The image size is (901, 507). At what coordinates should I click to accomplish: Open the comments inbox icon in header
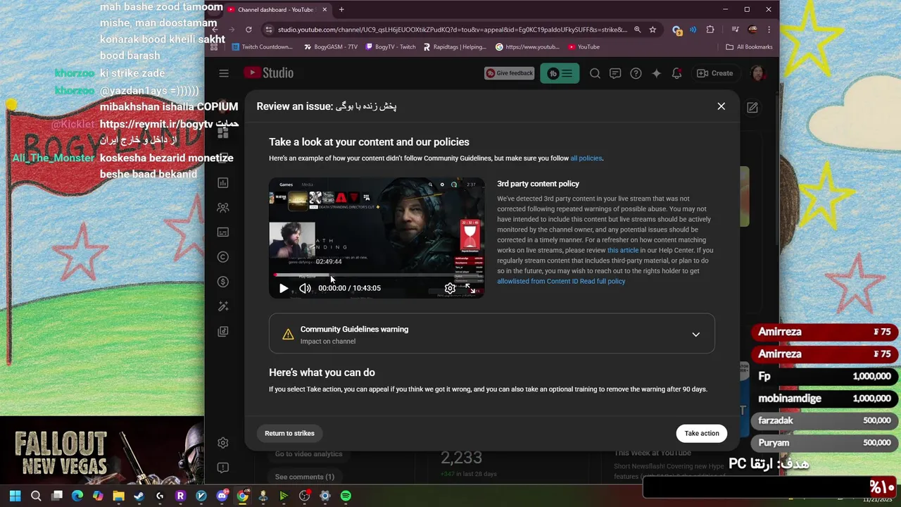point(615,73)
